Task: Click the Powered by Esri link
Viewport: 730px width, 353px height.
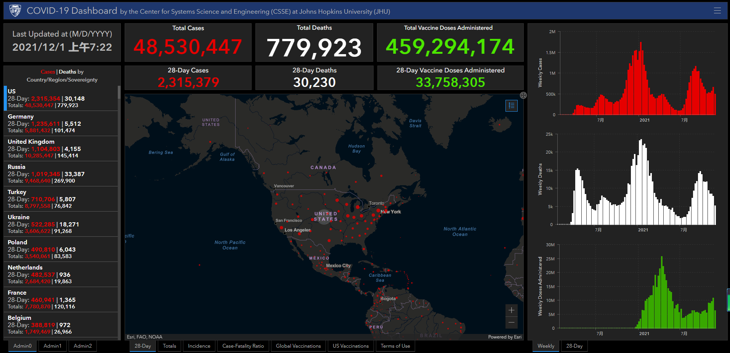Action: click(505, 337)
